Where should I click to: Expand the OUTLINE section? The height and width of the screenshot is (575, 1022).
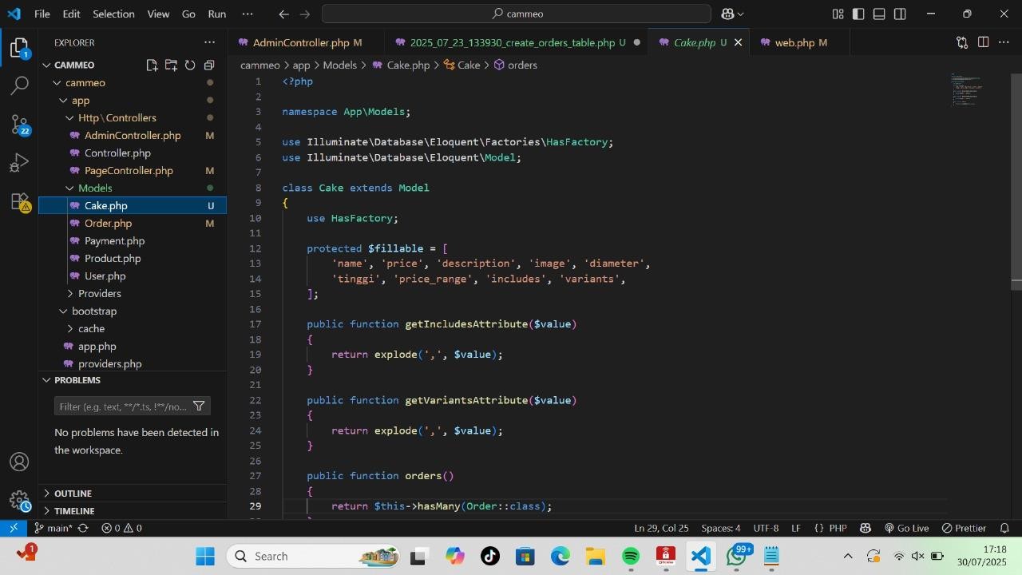pos(73,494)
